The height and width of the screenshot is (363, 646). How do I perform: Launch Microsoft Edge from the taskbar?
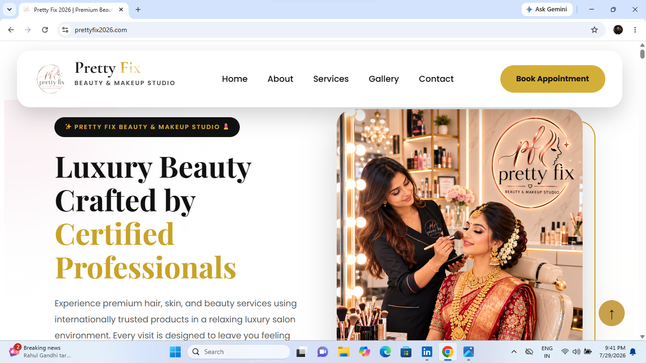click(385, 352)
